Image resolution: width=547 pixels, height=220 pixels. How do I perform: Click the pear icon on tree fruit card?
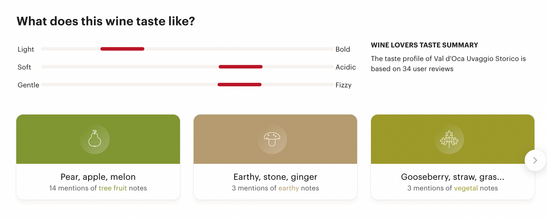(95, 139)
